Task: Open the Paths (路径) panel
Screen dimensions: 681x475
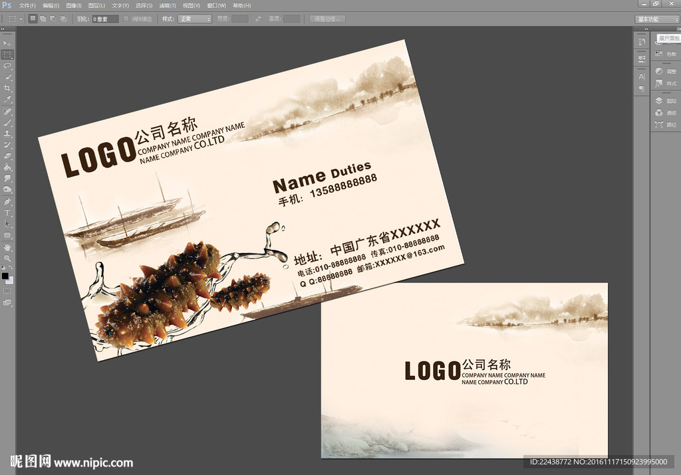Action: 666,124
